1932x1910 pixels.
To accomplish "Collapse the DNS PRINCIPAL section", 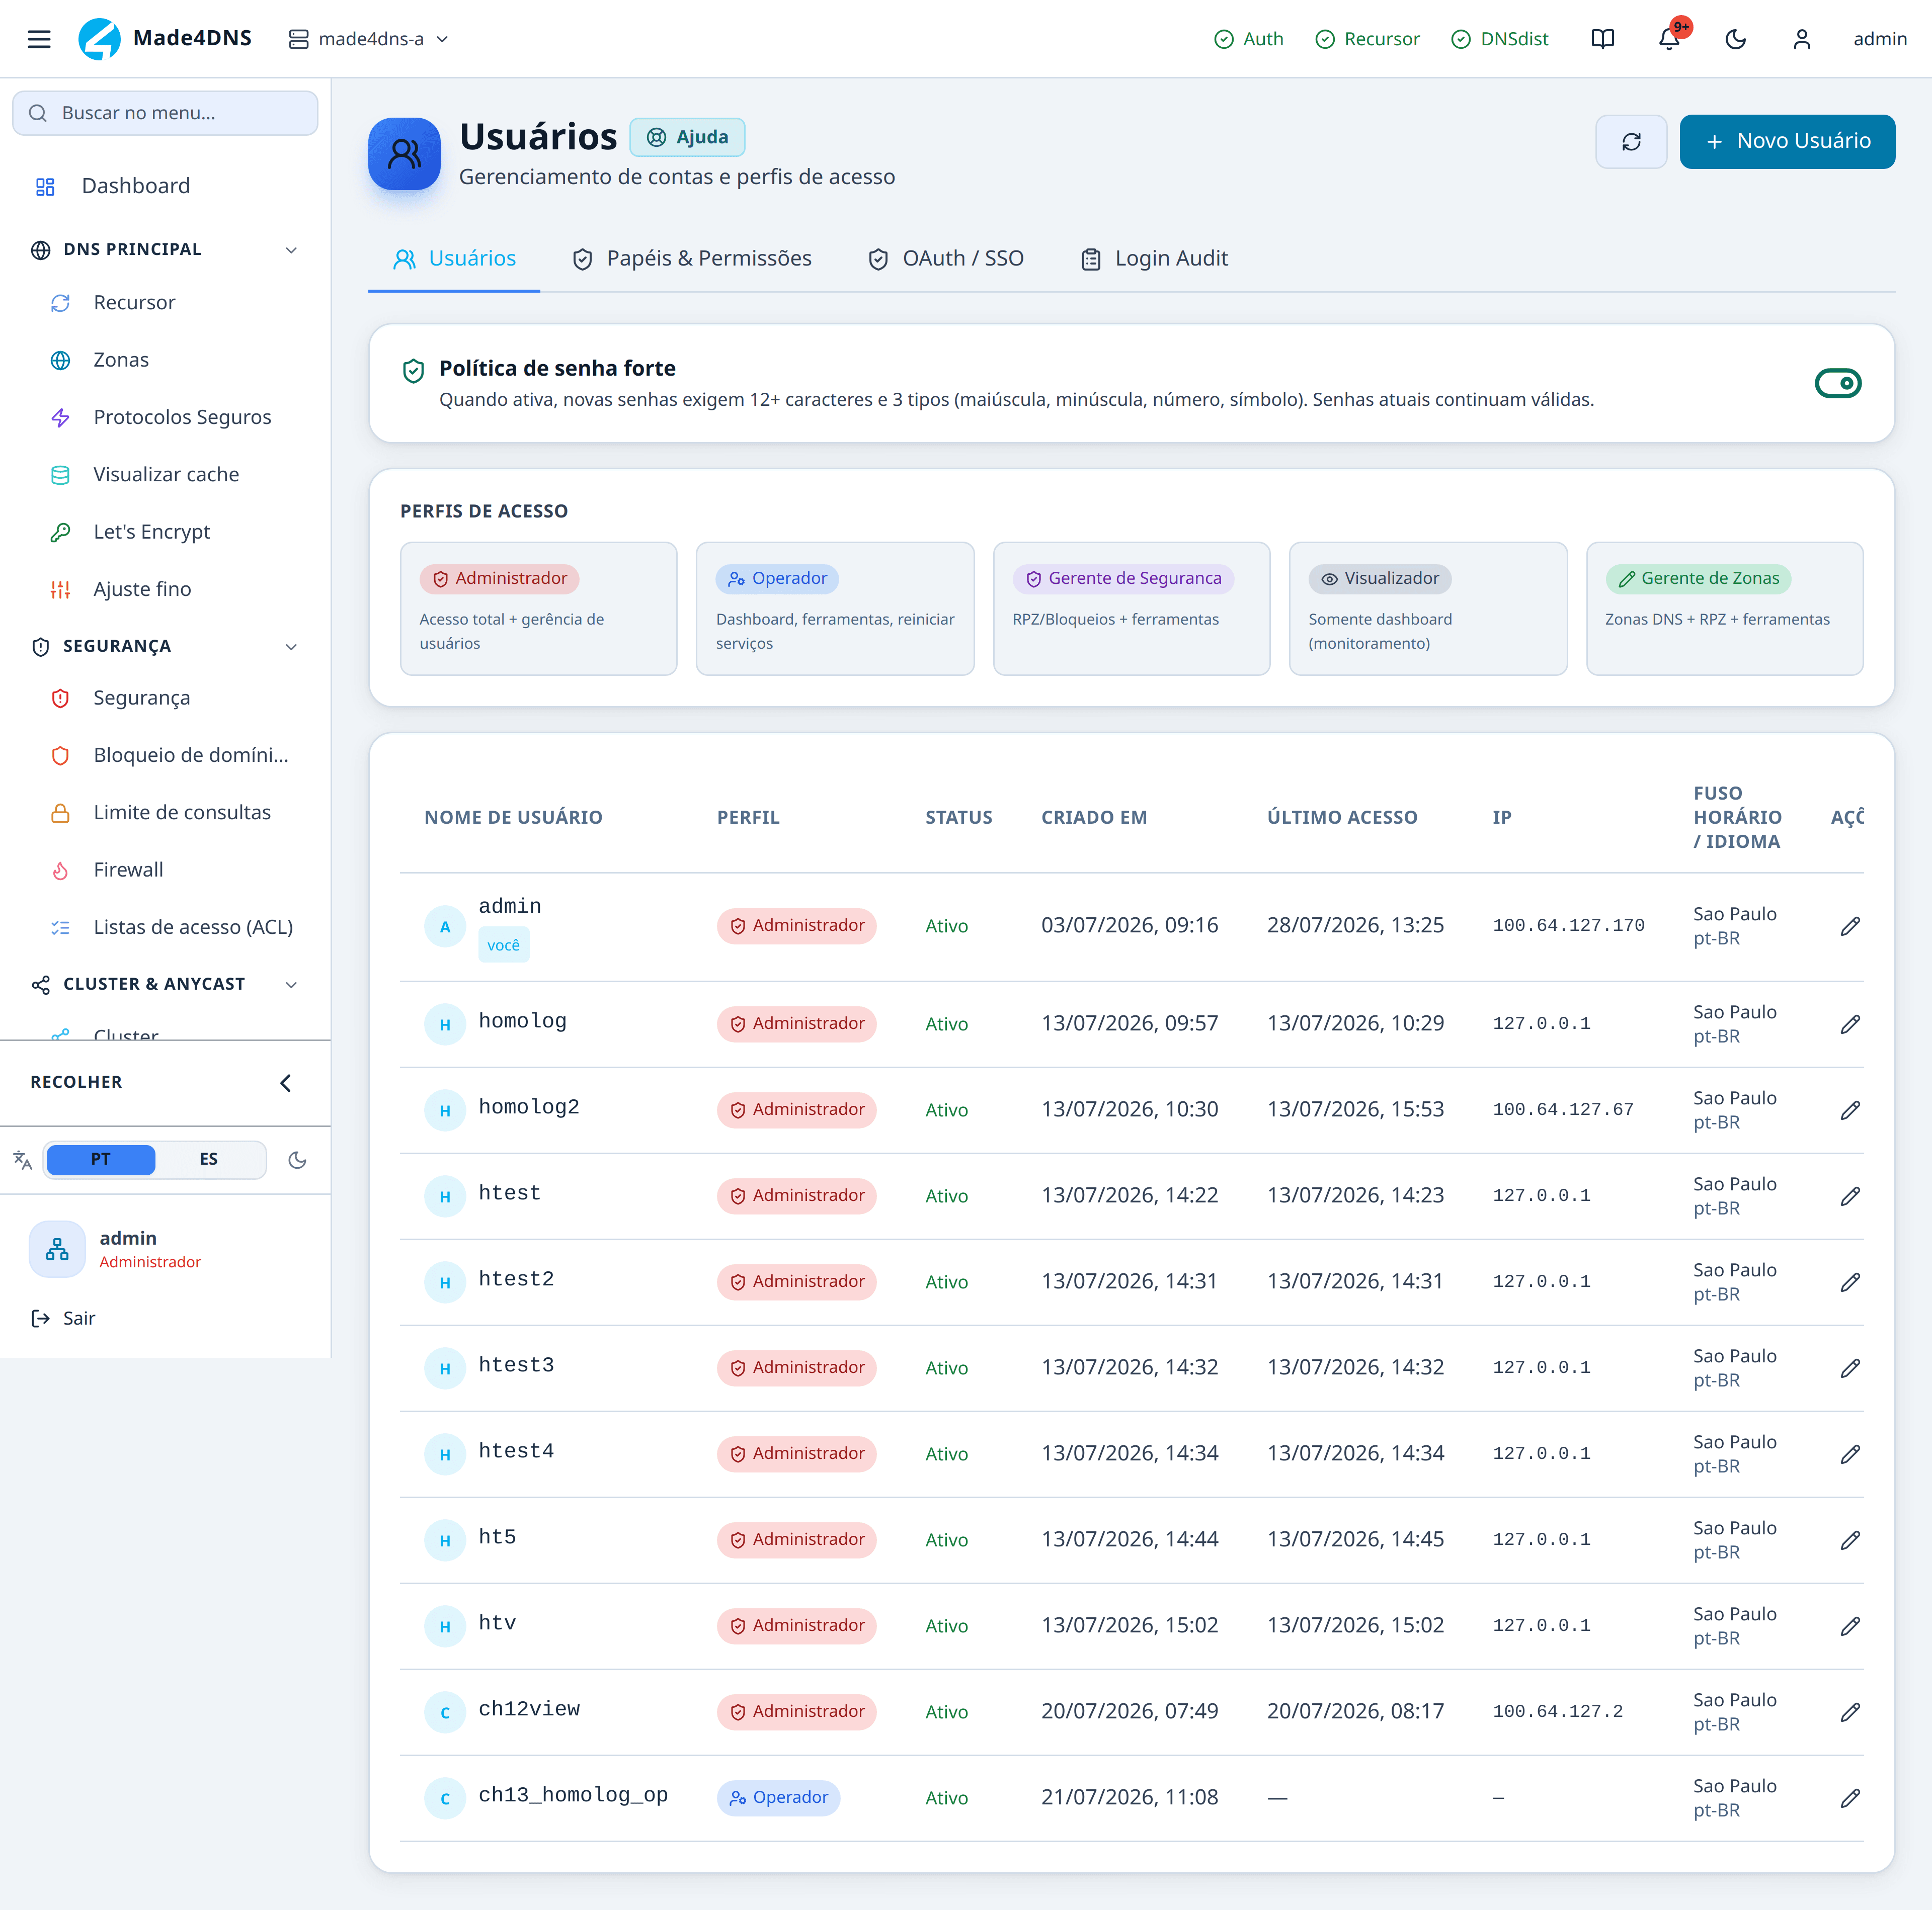I will click(x=165, y=250).
